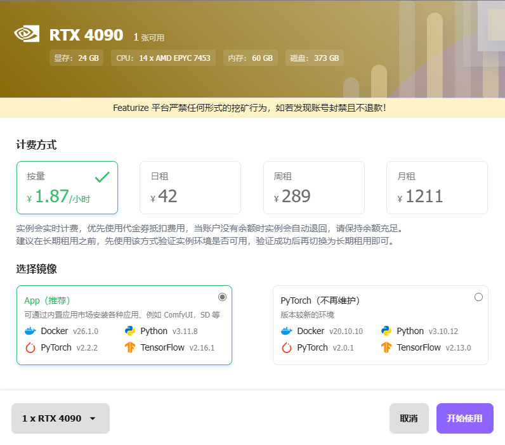The width and height of the screenshot is (505, 445).
Task: Click the Featurize mining warning banner
Action: [253, 108]
